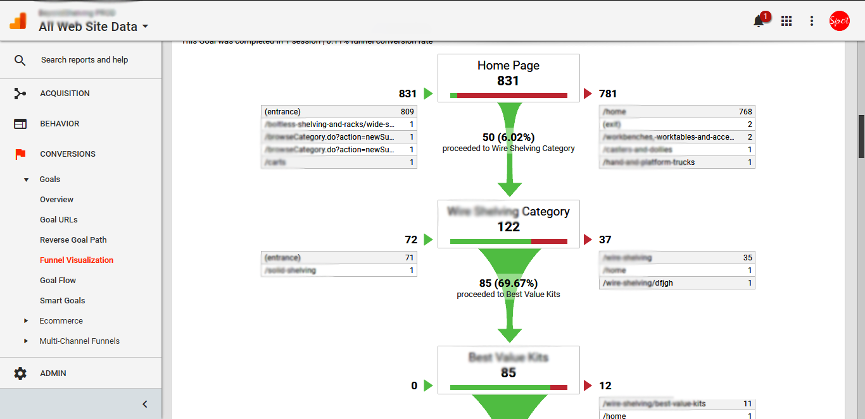This screenshot has height=419, width=865.
Task: Open the three-dot more options menu
Action: point(812,21)
